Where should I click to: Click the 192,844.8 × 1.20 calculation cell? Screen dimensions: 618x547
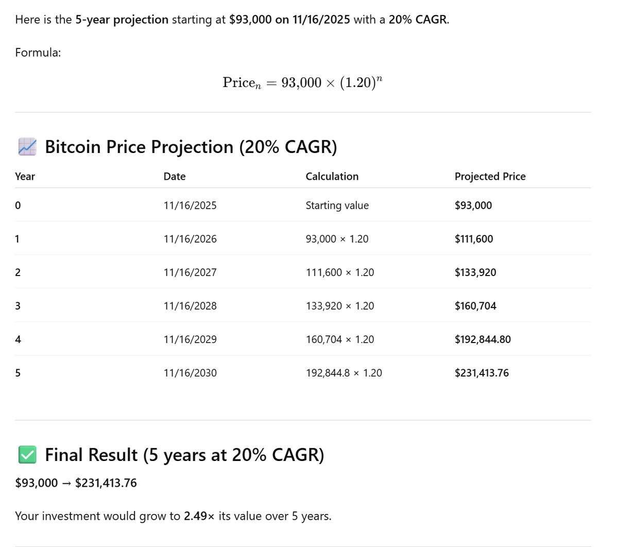pos(344,373)
